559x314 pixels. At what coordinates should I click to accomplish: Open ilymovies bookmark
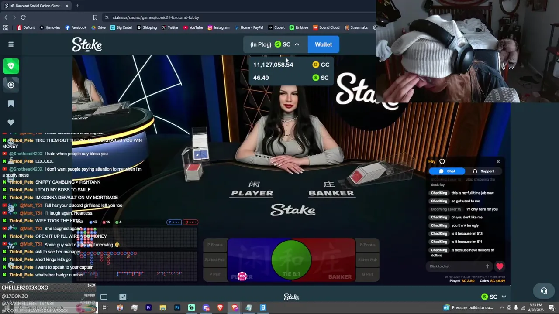pyautogui.click(x=50, y=27)
